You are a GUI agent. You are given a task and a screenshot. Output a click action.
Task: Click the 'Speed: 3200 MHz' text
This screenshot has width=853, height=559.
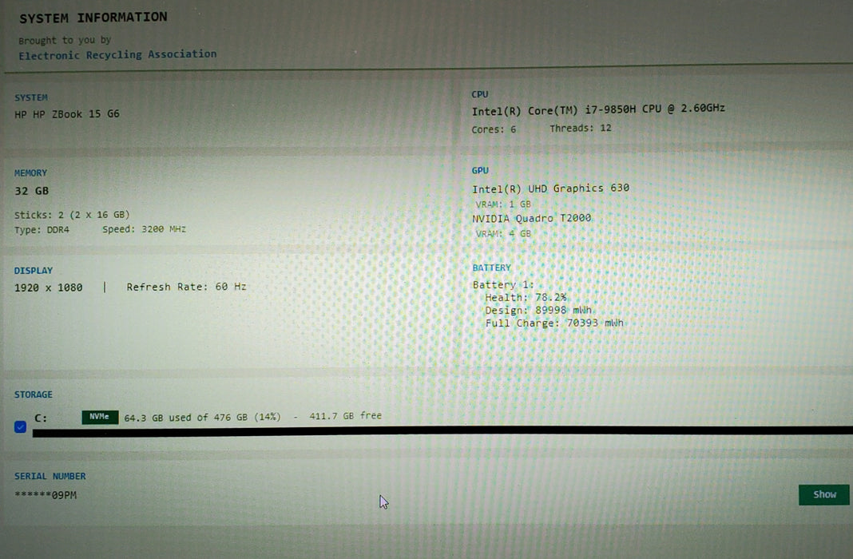tap(144, 229)
